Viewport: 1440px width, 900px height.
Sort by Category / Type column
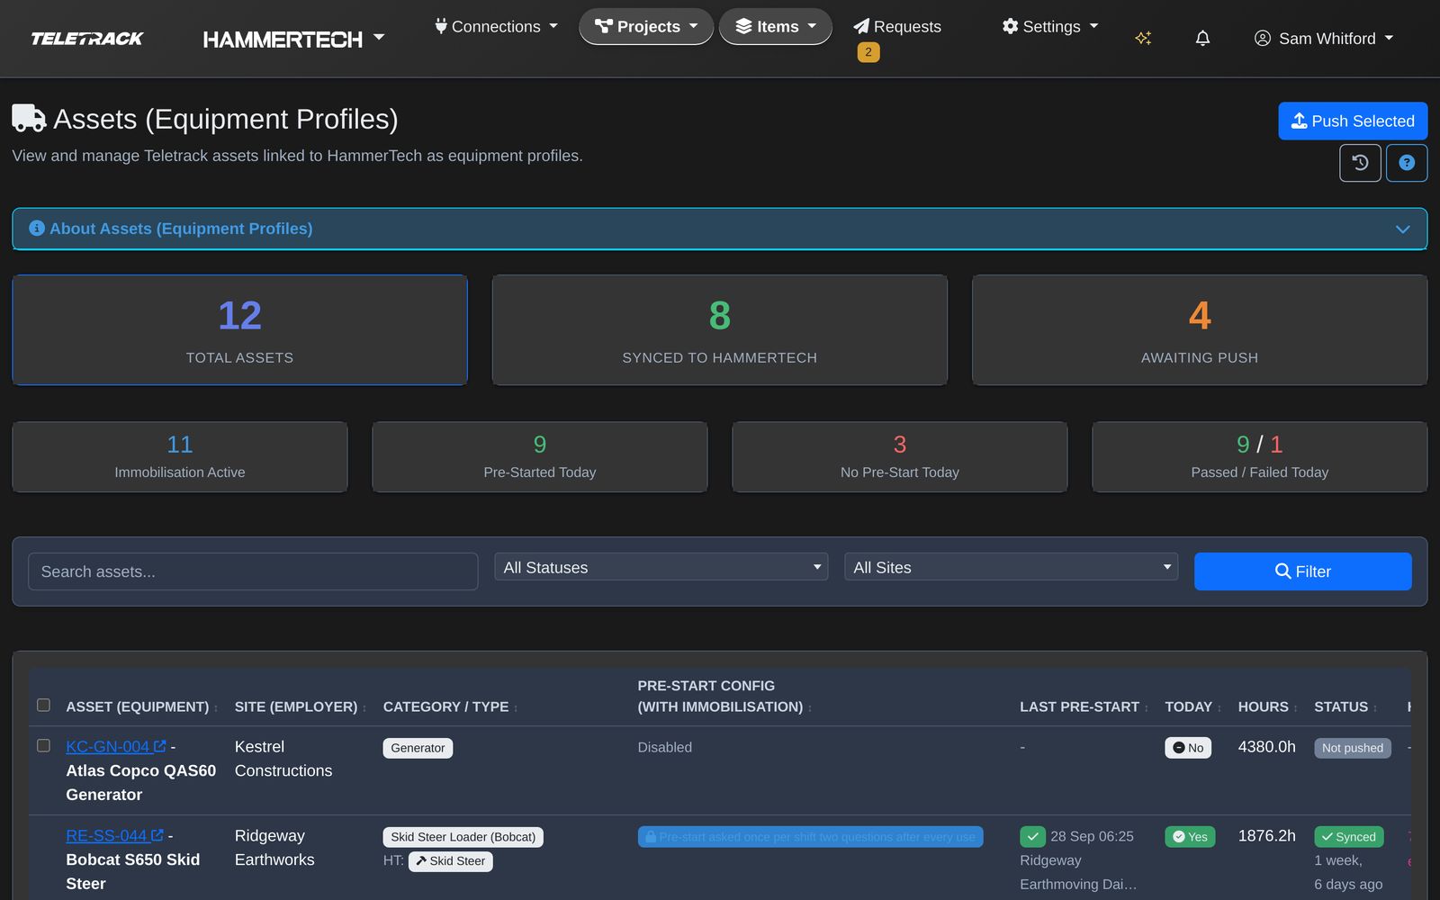point(450,706)
